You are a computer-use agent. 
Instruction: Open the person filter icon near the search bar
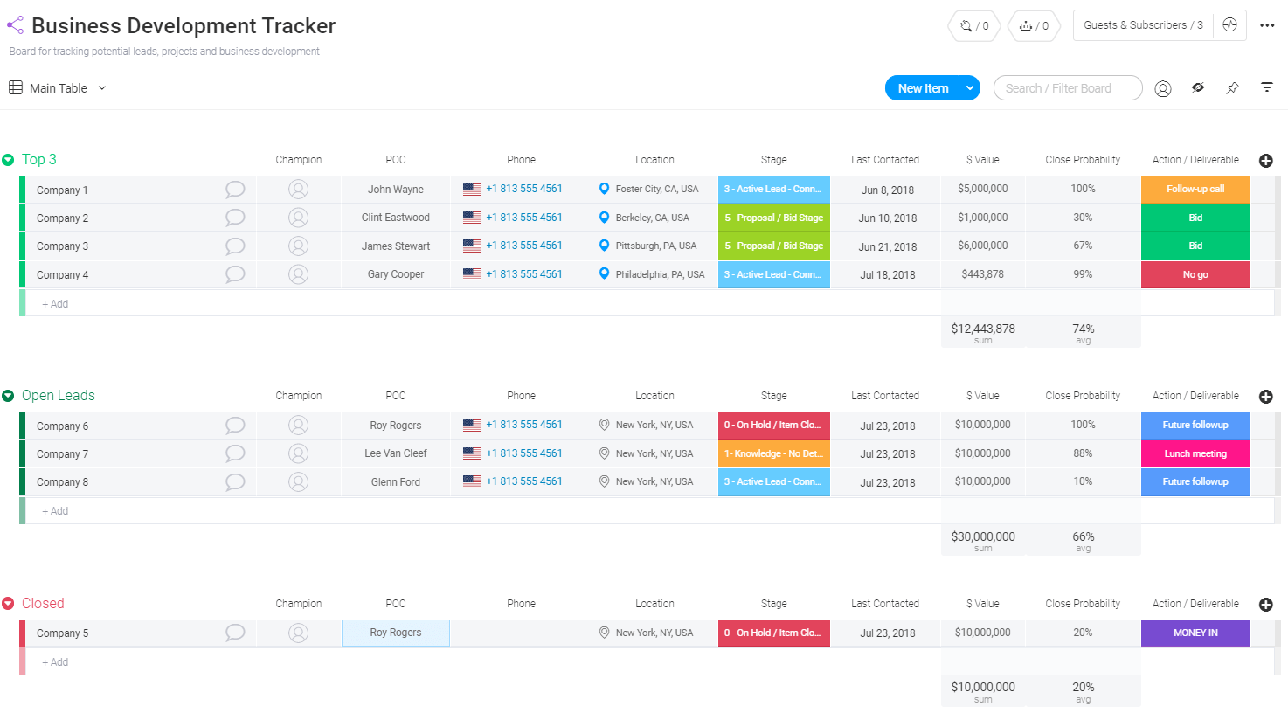[1163, 87]
